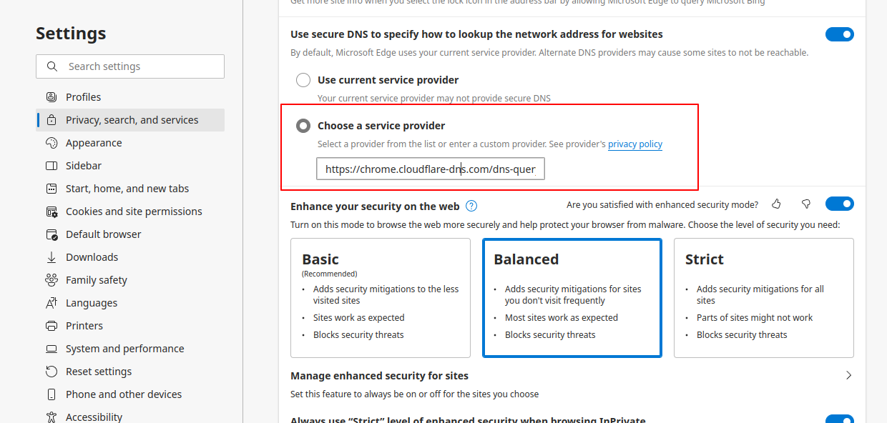Screen dimensions: 887x423
Task: Select the Use current service provider radio button
Action: 303,80
